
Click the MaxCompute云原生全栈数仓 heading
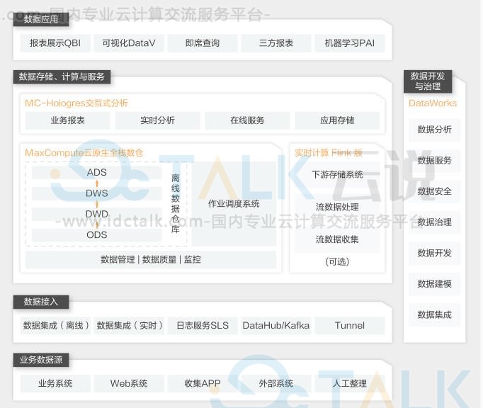tap(84, 152)
